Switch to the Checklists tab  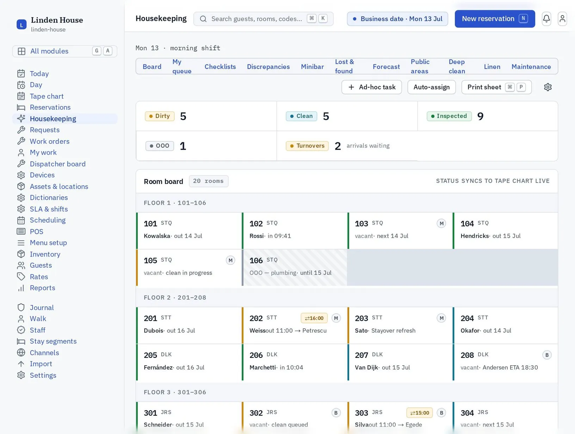click(x=220, y=67)
